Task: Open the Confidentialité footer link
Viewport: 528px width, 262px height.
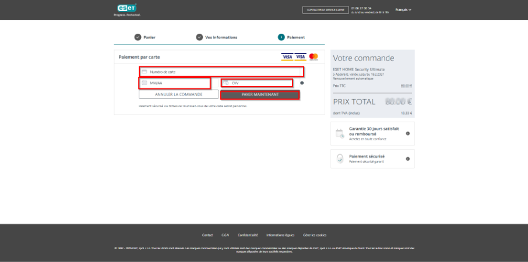Action: (x=248, y=235)
